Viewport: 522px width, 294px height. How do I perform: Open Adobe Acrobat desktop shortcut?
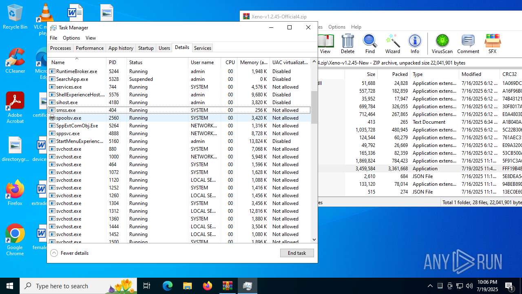(x=15, y=108)
